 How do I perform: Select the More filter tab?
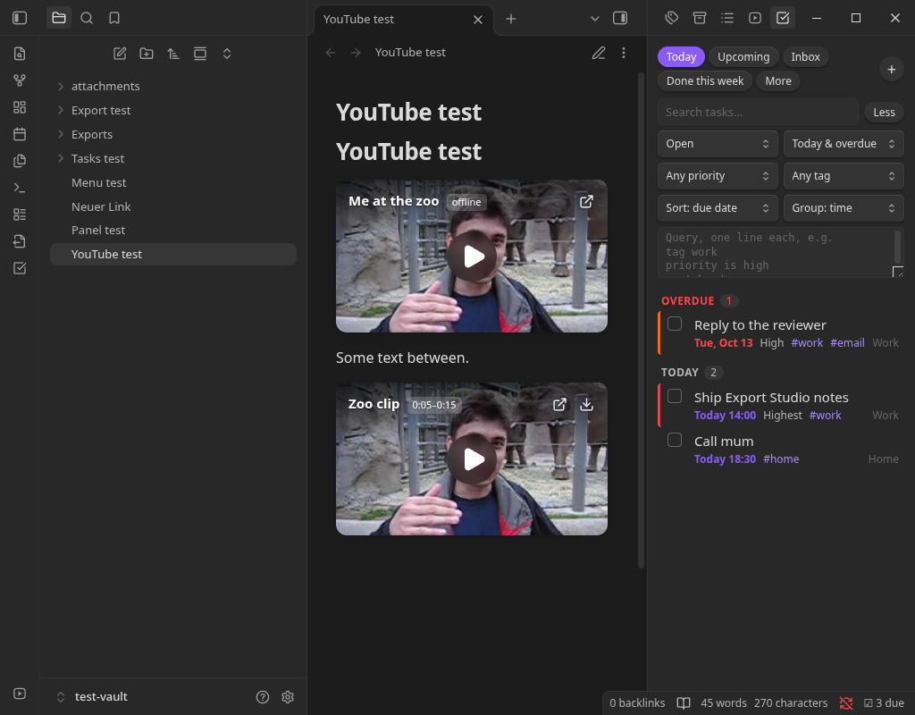tap(778, 81)
